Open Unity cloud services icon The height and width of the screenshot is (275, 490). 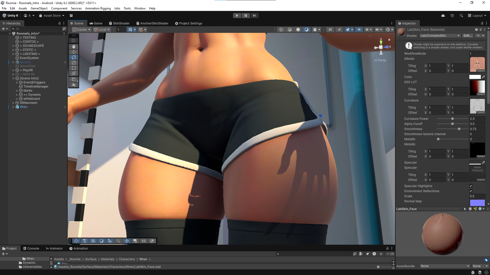[443, 16]
